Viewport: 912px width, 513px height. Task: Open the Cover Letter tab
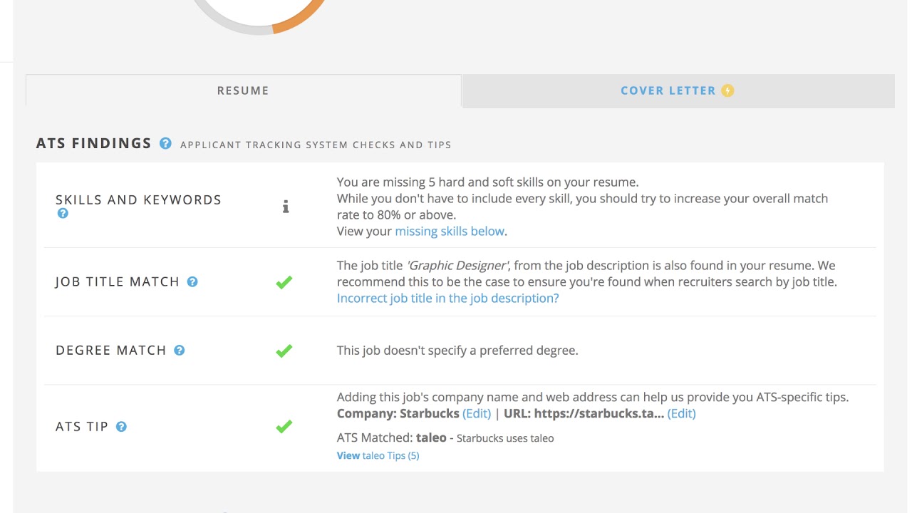pos(668,90)
